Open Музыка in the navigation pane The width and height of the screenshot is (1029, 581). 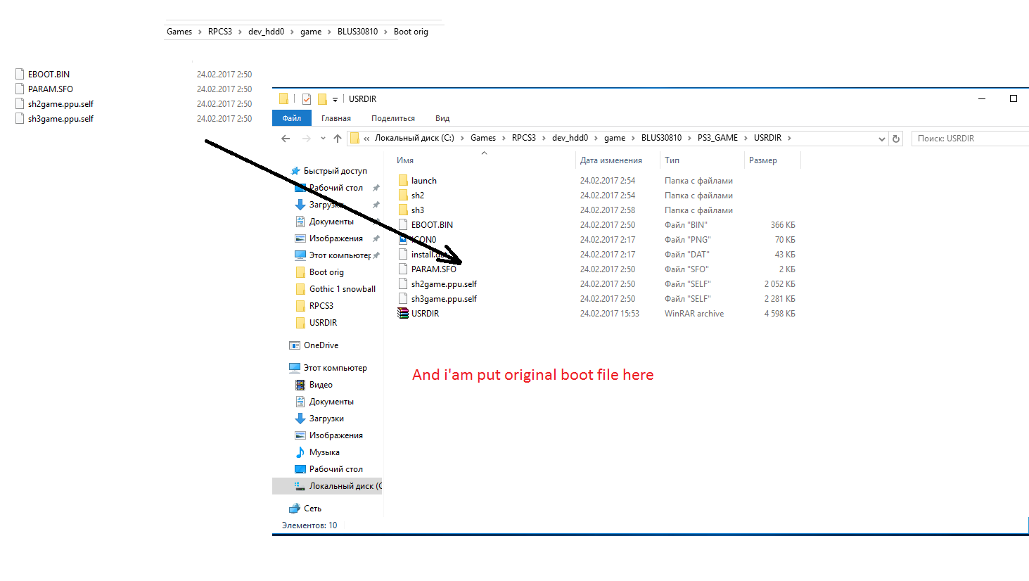pyautogui.click(x=324, y=452)
